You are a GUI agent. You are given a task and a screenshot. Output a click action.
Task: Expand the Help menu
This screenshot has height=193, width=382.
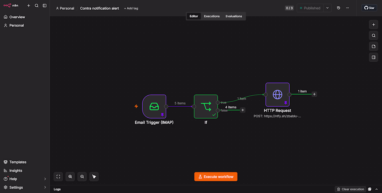pos(25,179)
